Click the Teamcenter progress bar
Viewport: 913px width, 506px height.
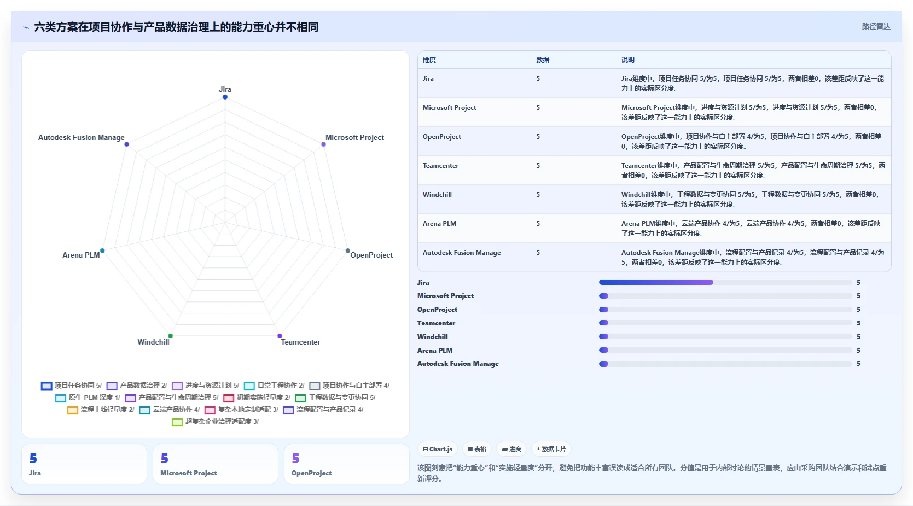pos(725,323)
